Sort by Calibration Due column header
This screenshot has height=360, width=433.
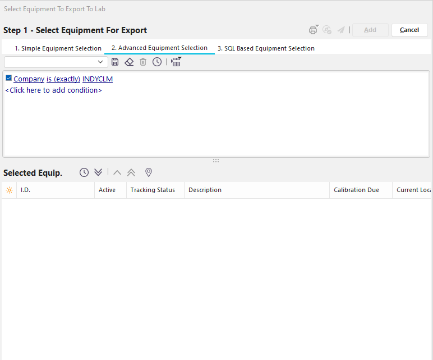point(356,190)
